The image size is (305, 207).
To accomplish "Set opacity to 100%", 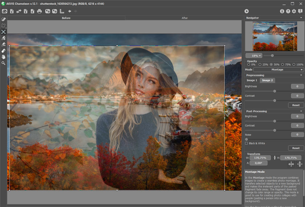I will 294,64.
